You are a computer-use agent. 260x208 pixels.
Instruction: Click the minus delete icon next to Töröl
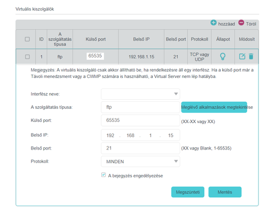[241, 23]
